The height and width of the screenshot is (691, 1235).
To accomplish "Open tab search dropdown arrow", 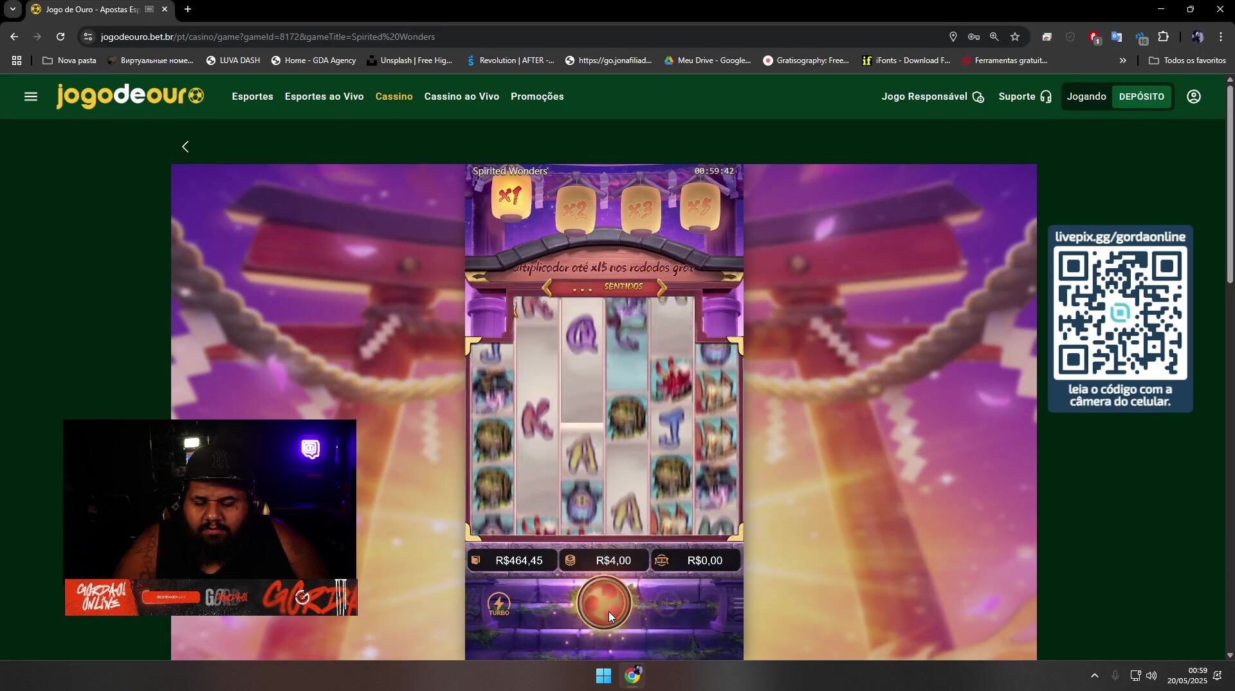I will click(12, 10).
